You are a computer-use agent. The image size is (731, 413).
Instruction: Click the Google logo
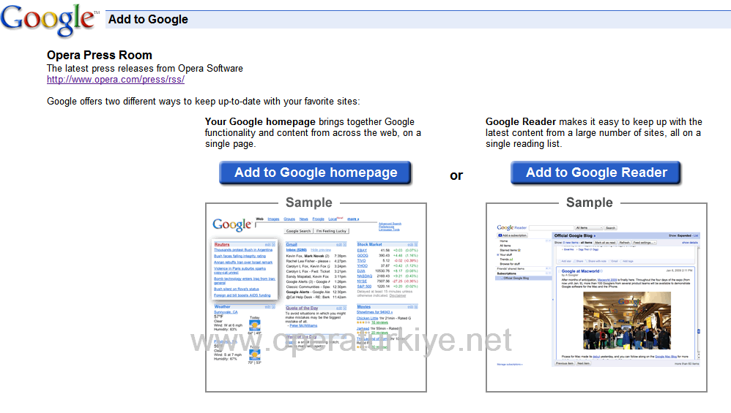click(x=48, y=20)
